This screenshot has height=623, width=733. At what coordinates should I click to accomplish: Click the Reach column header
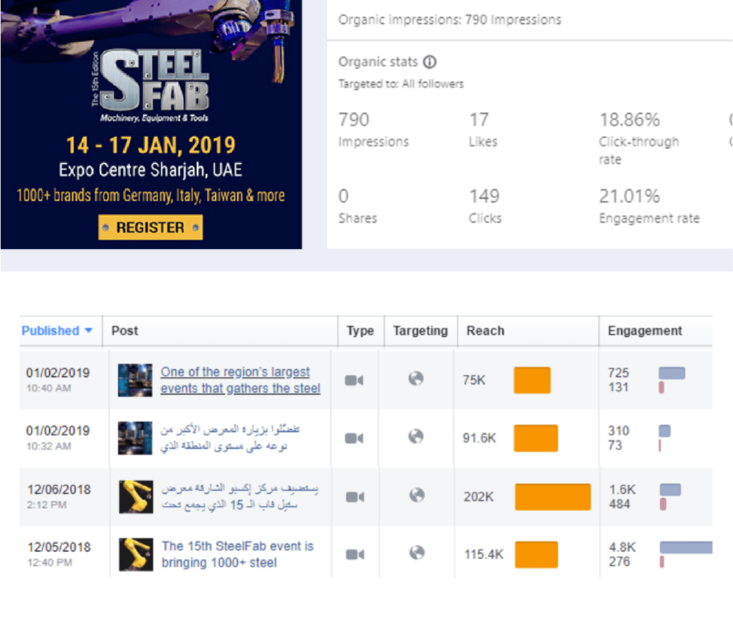pyautogui.click(x=485, y=331)
